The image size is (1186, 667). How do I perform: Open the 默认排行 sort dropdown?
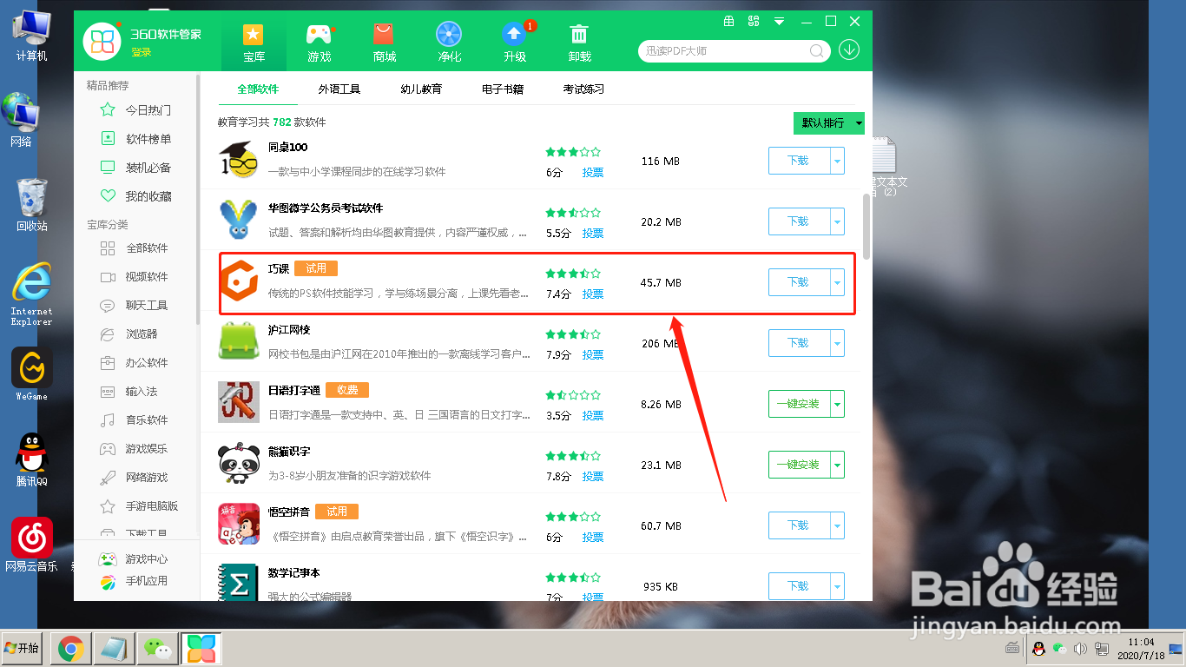point(828,123)
